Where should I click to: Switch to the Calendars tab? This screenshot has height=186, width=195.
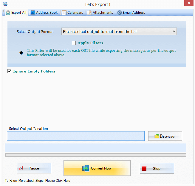pos(72,13)
